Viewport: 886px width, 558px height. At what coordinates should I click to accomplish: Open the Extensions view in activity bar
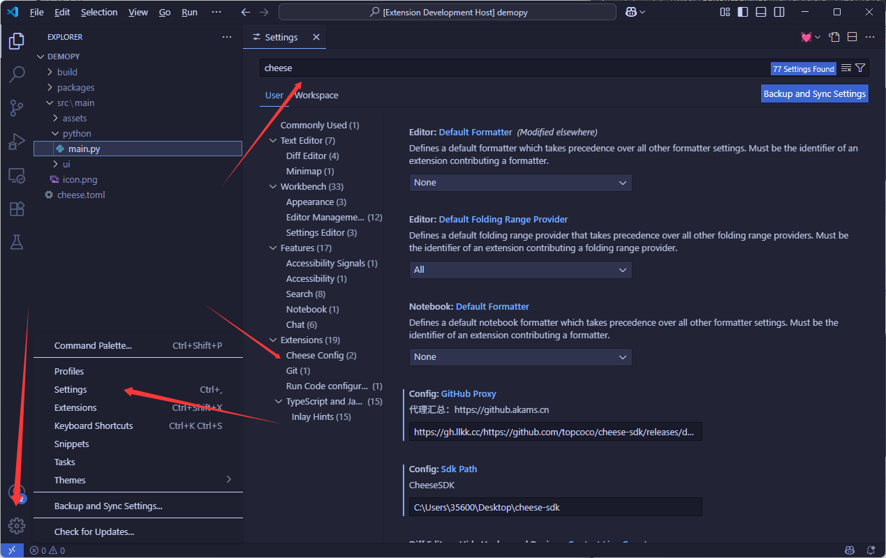[x=17, y=209]
